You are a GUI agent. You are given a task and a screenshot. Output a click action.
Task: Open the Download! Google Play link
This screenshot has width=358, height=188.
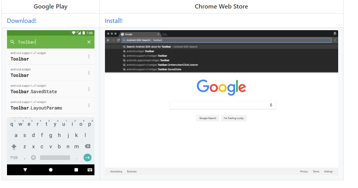click(x=22, y=21)
